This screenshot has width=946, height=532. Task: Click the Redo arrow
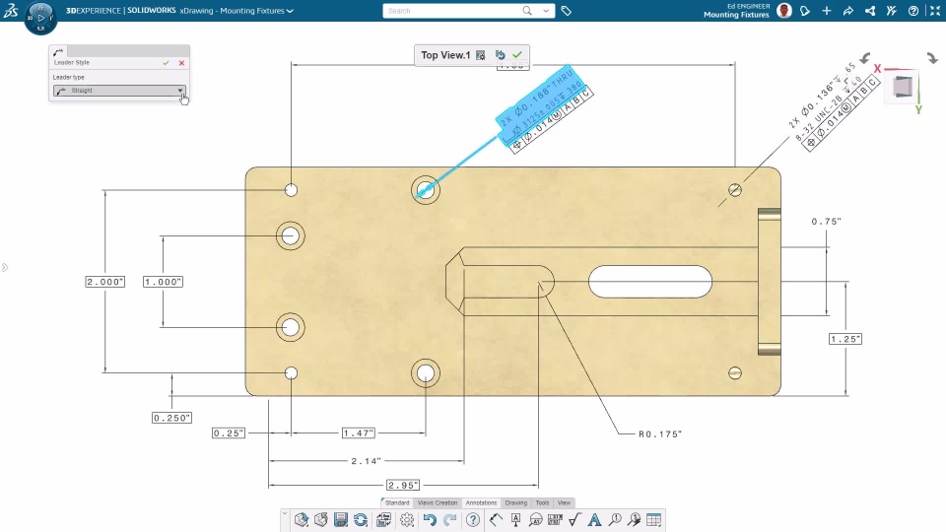[x=450, y=520]
